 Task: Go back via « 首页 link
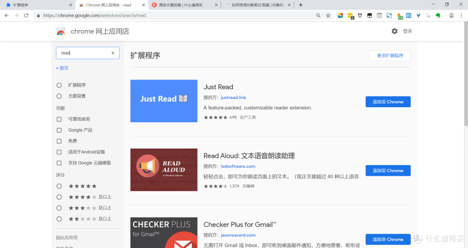click(x=62, y=68)
